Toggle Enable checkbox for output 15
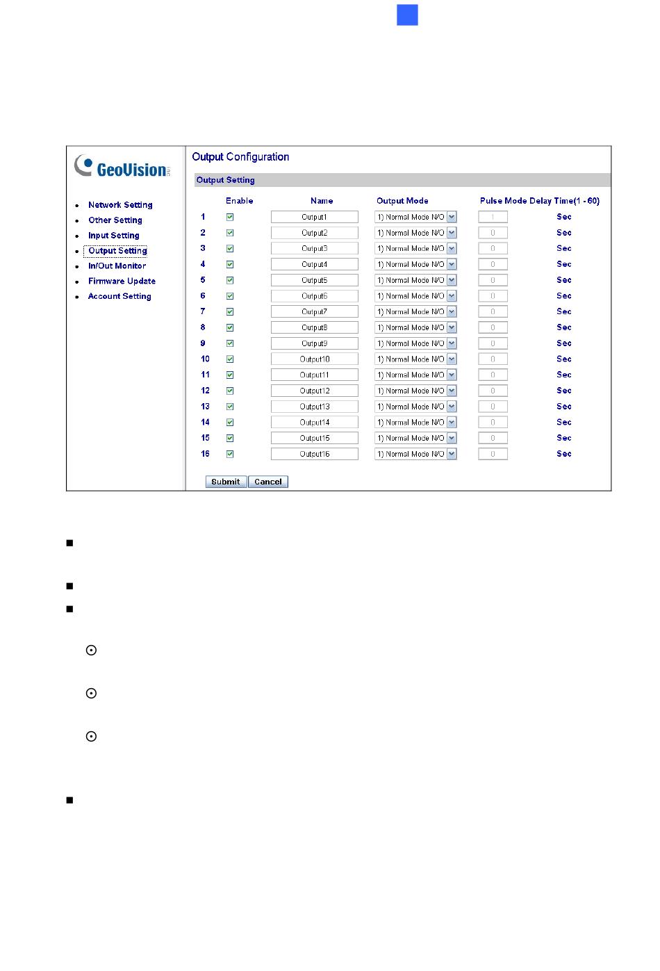 tap(230, 439)
